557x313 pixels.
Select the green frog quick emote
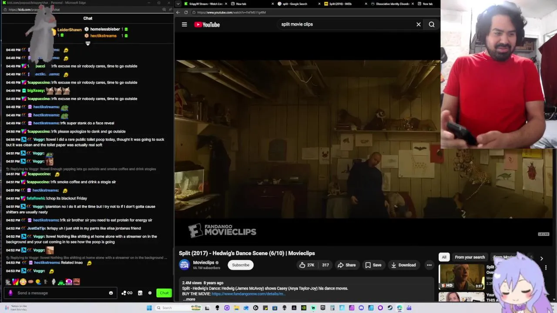coord(61,283)
